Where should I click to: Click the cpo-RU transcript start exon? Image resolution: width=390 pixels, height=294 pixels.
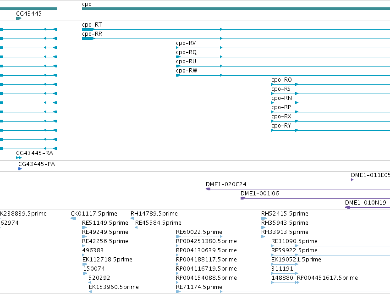point(178,66)
